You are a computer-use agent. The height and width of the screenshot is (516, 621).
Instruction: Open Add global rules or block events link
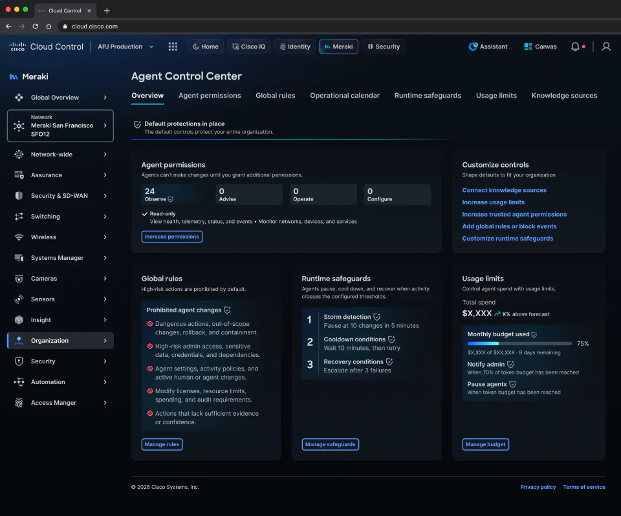[509, 226]
